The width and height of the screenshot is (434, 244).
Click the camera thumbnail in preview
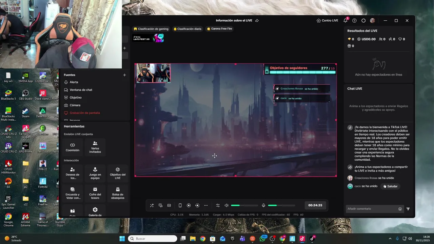coord(153,73)
